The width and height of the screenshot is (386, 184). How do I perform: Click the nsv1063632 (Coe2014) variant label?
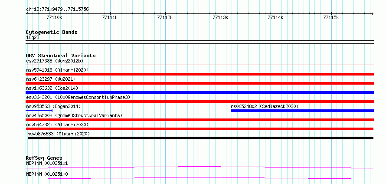(x=52, y=88)
